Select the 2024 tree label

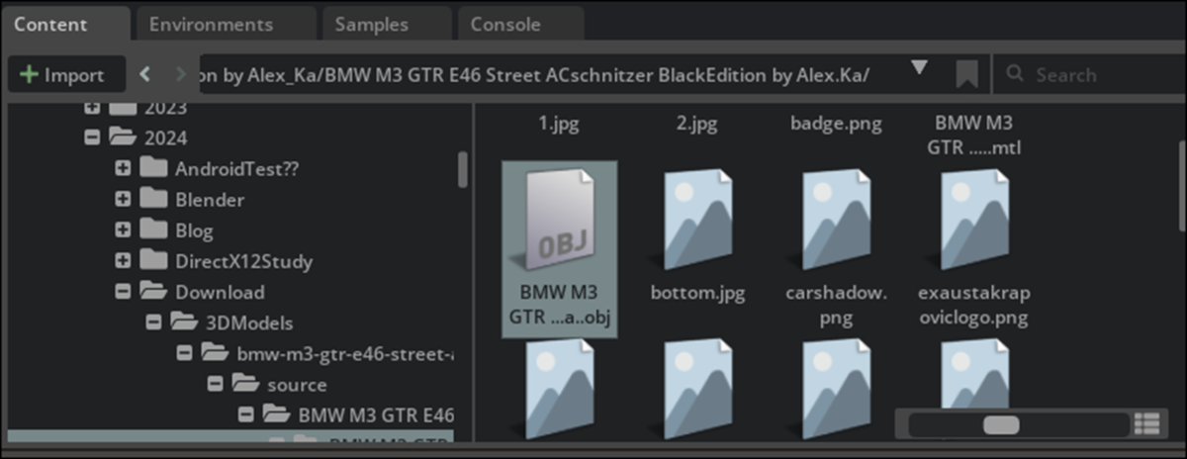[x=165, y=138]
